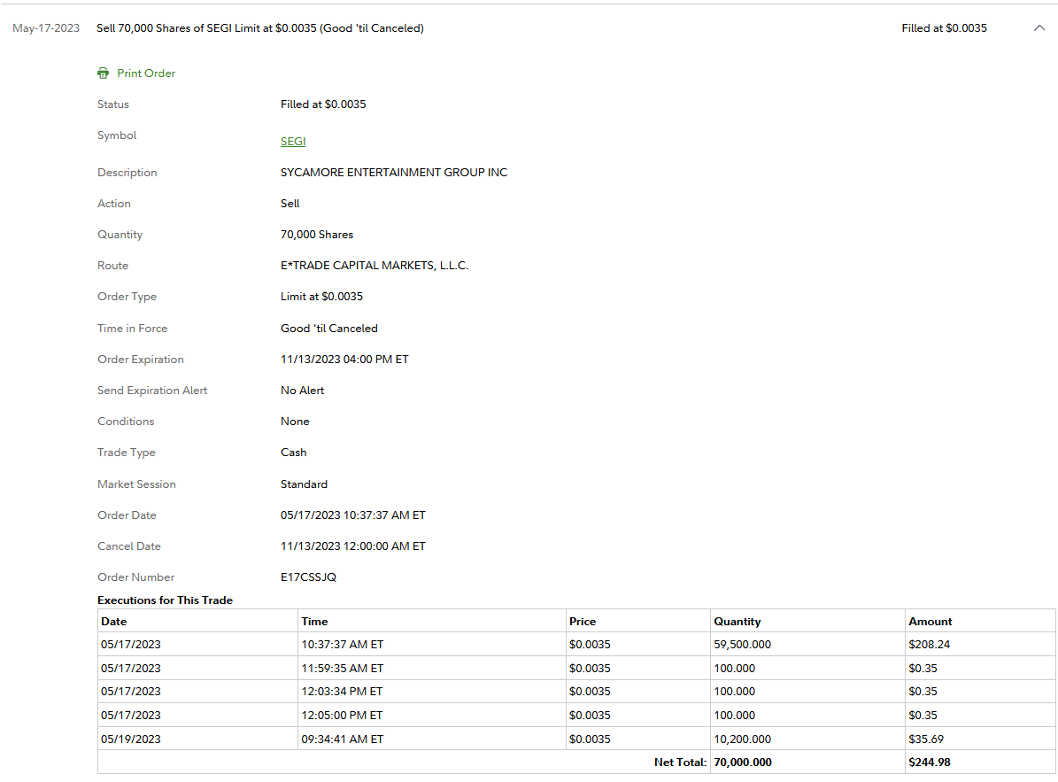Click the Amount column header

tap(930, 622)
